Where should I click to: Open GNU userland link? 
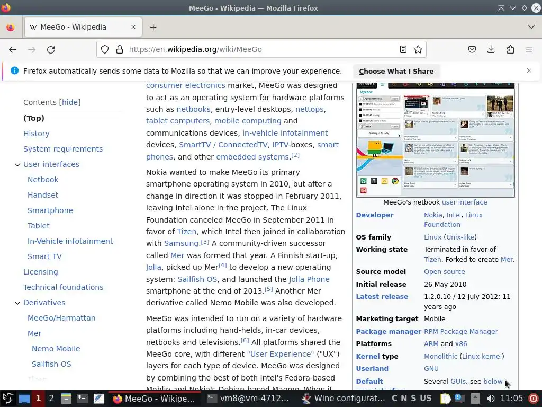click(431, 369)
